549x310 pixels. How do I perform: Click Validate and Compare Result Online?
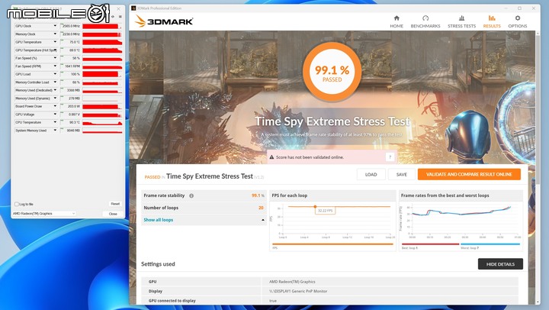coord(469,174)
